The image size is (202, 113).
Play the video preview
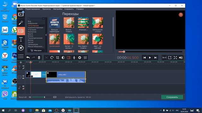tap(150, 58)
